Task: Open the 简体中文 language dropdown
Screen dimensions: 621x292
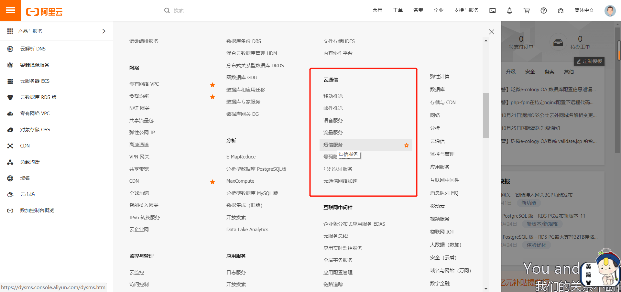Action: [584, 10]
